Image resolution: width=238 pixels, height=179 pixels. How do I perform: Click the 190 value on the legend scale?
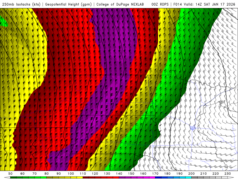[179, 174]
